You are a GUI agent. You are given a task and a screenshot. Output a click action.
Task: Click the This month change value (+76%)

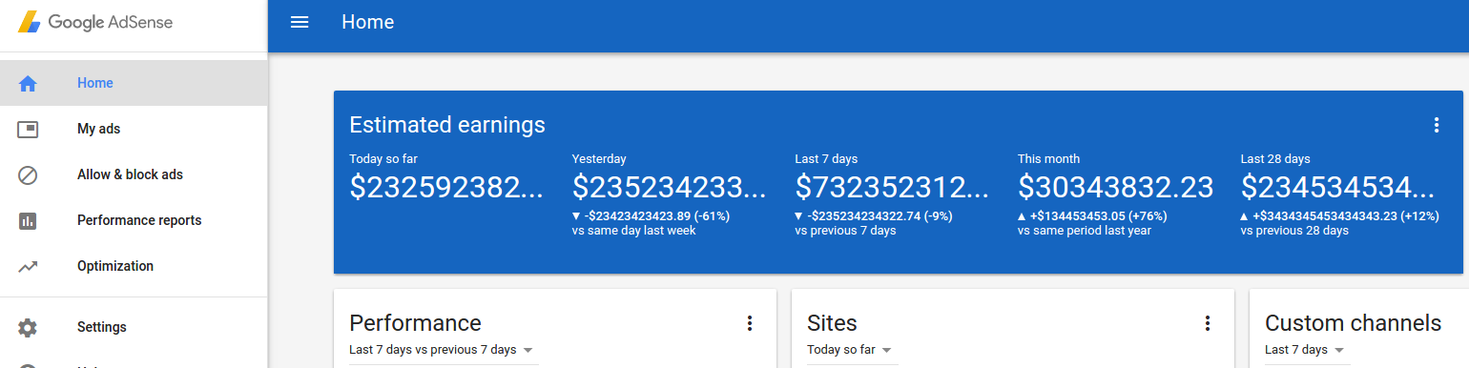click(x=1092, y=216)
